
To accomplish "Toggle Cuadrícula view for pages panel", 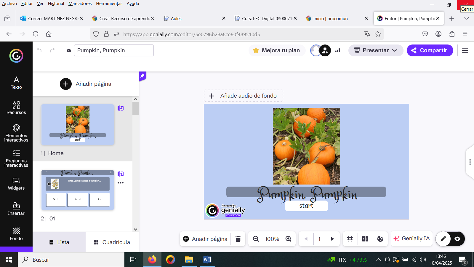I will click(x=112, y=242).
